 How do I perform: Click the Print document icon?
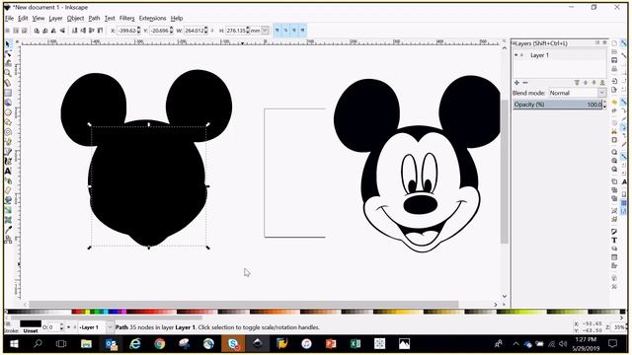(614, 69)
